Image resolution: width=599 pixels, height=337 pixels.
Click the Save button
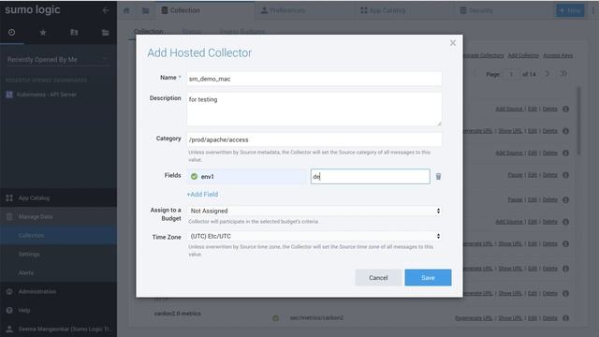tap(428, 278)
